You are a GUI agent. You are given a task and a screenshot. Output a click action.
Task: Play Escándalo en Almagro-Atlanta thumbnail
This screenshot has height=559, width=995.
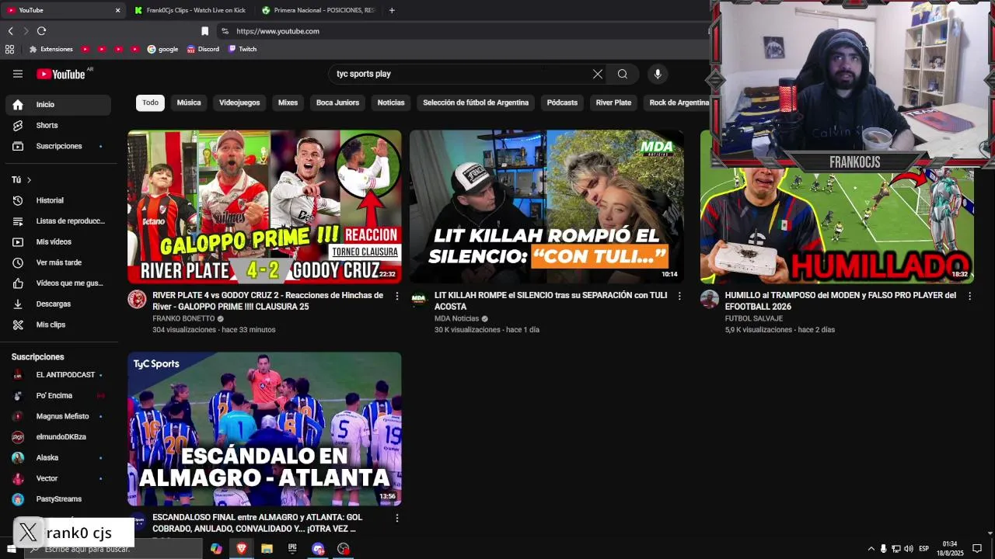264,429
